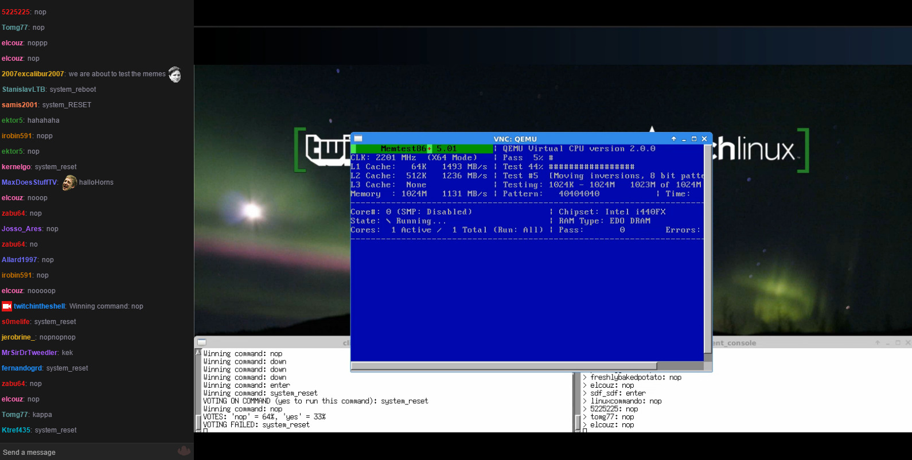Click 'RAM Type: EDO DRAM' in the VNC screen

coord(605,221)
